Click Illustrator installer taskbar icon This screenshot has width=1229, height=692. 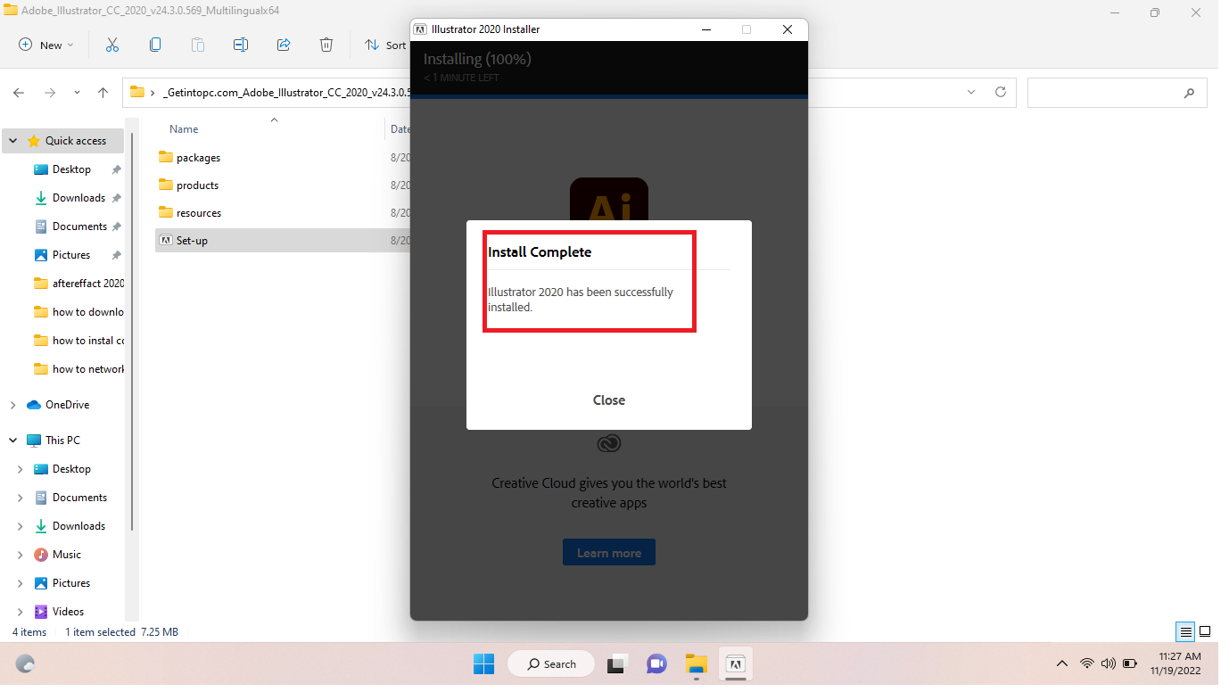pos(736,664)
